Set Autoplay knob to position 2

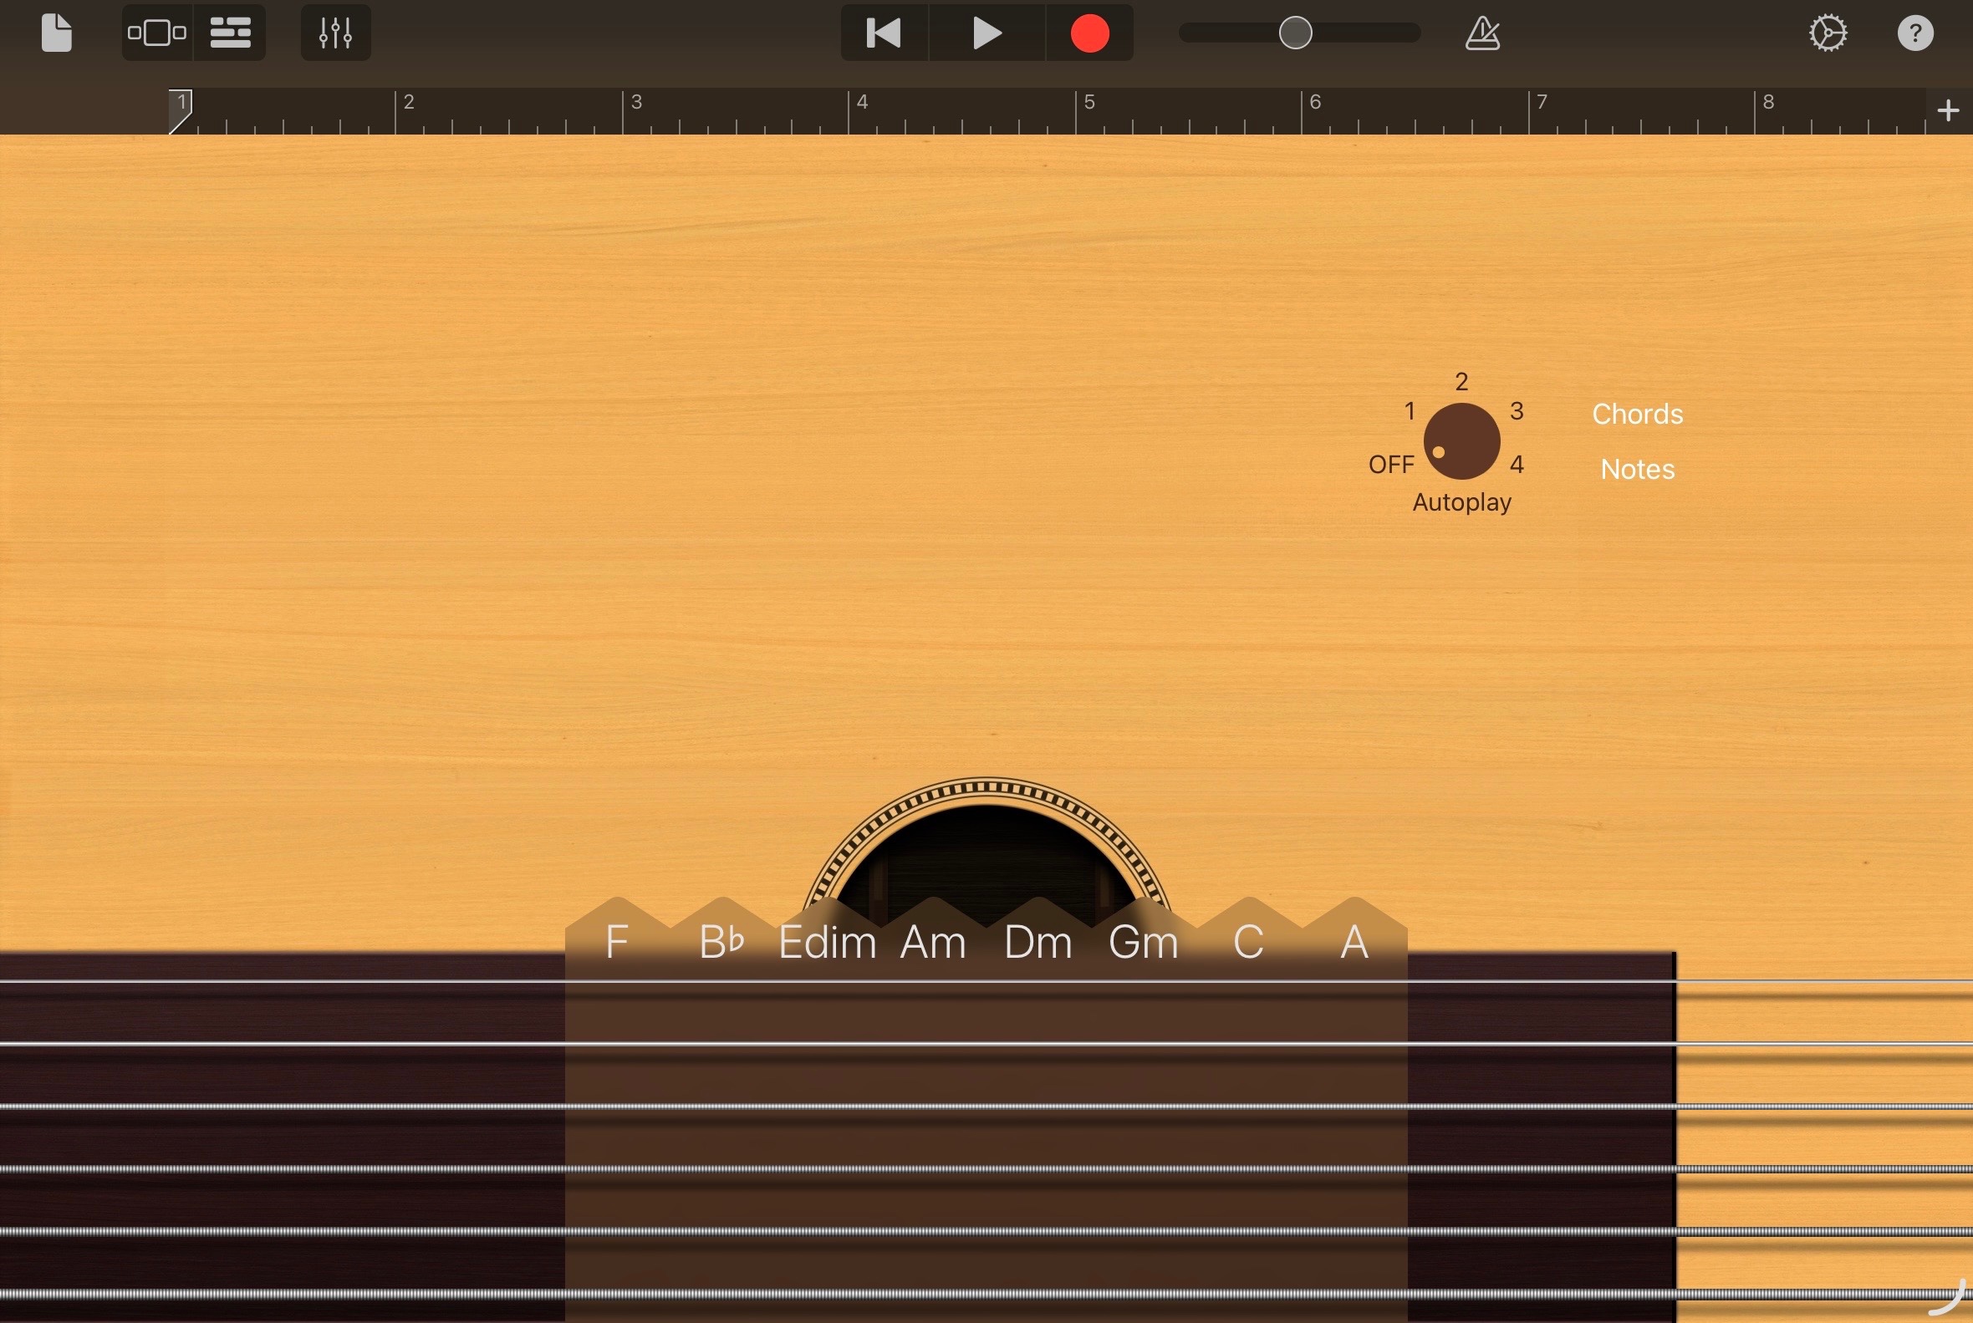pyautogui.click(x=1461, y=381)
